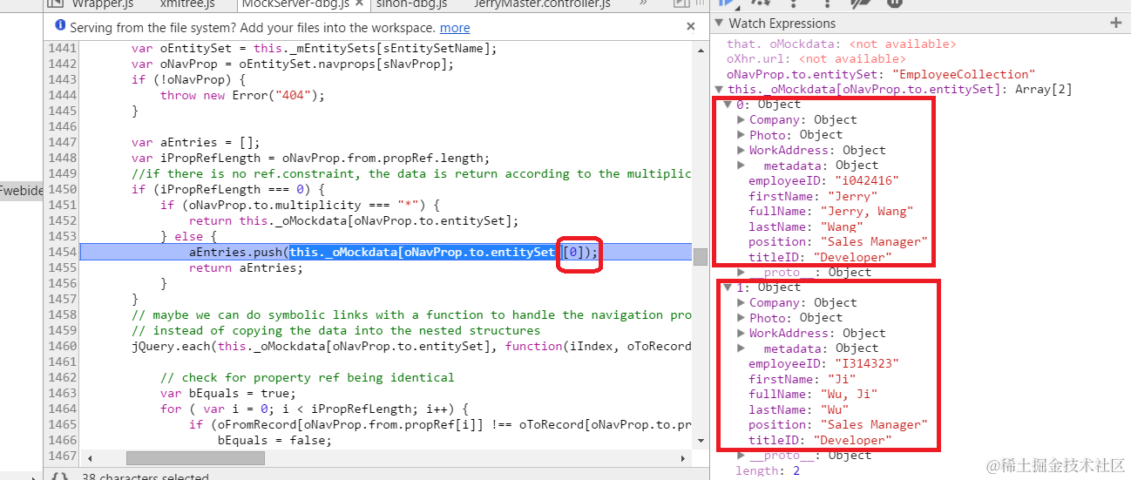The image size is (1131, 480).
Task: Click 'var aEntries = [];' code line
Action: (196, 142)
